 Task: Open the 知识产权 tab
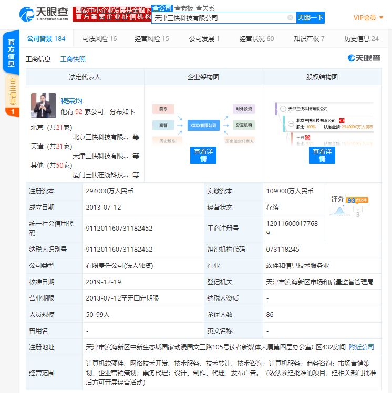[308, 38]
